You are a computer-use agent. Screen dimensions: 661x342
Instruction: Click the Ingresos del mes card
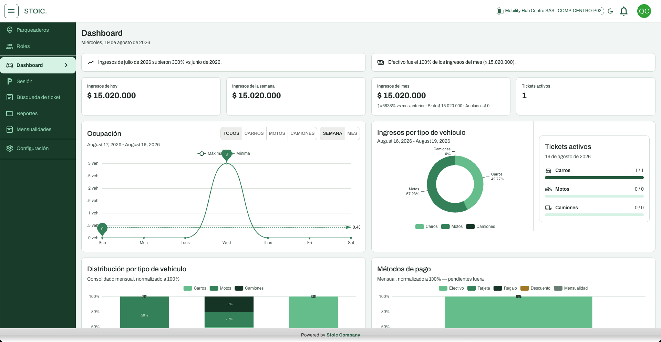click(441, 96)
